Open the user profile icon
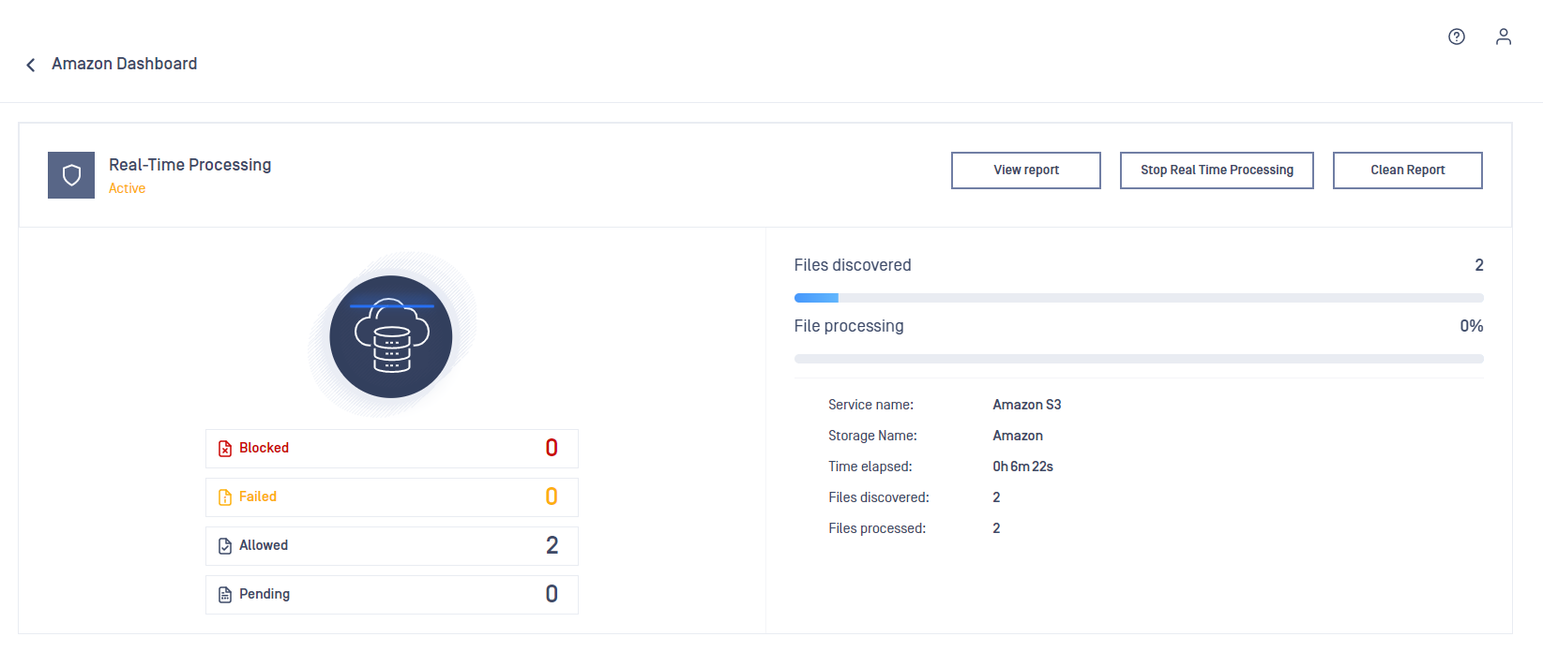 click(x=1504, y=37)
